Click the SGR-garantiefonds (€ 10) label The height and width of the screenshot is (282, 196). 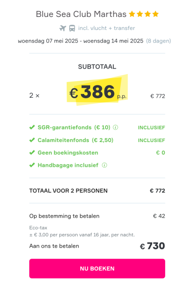click(74, 127)
